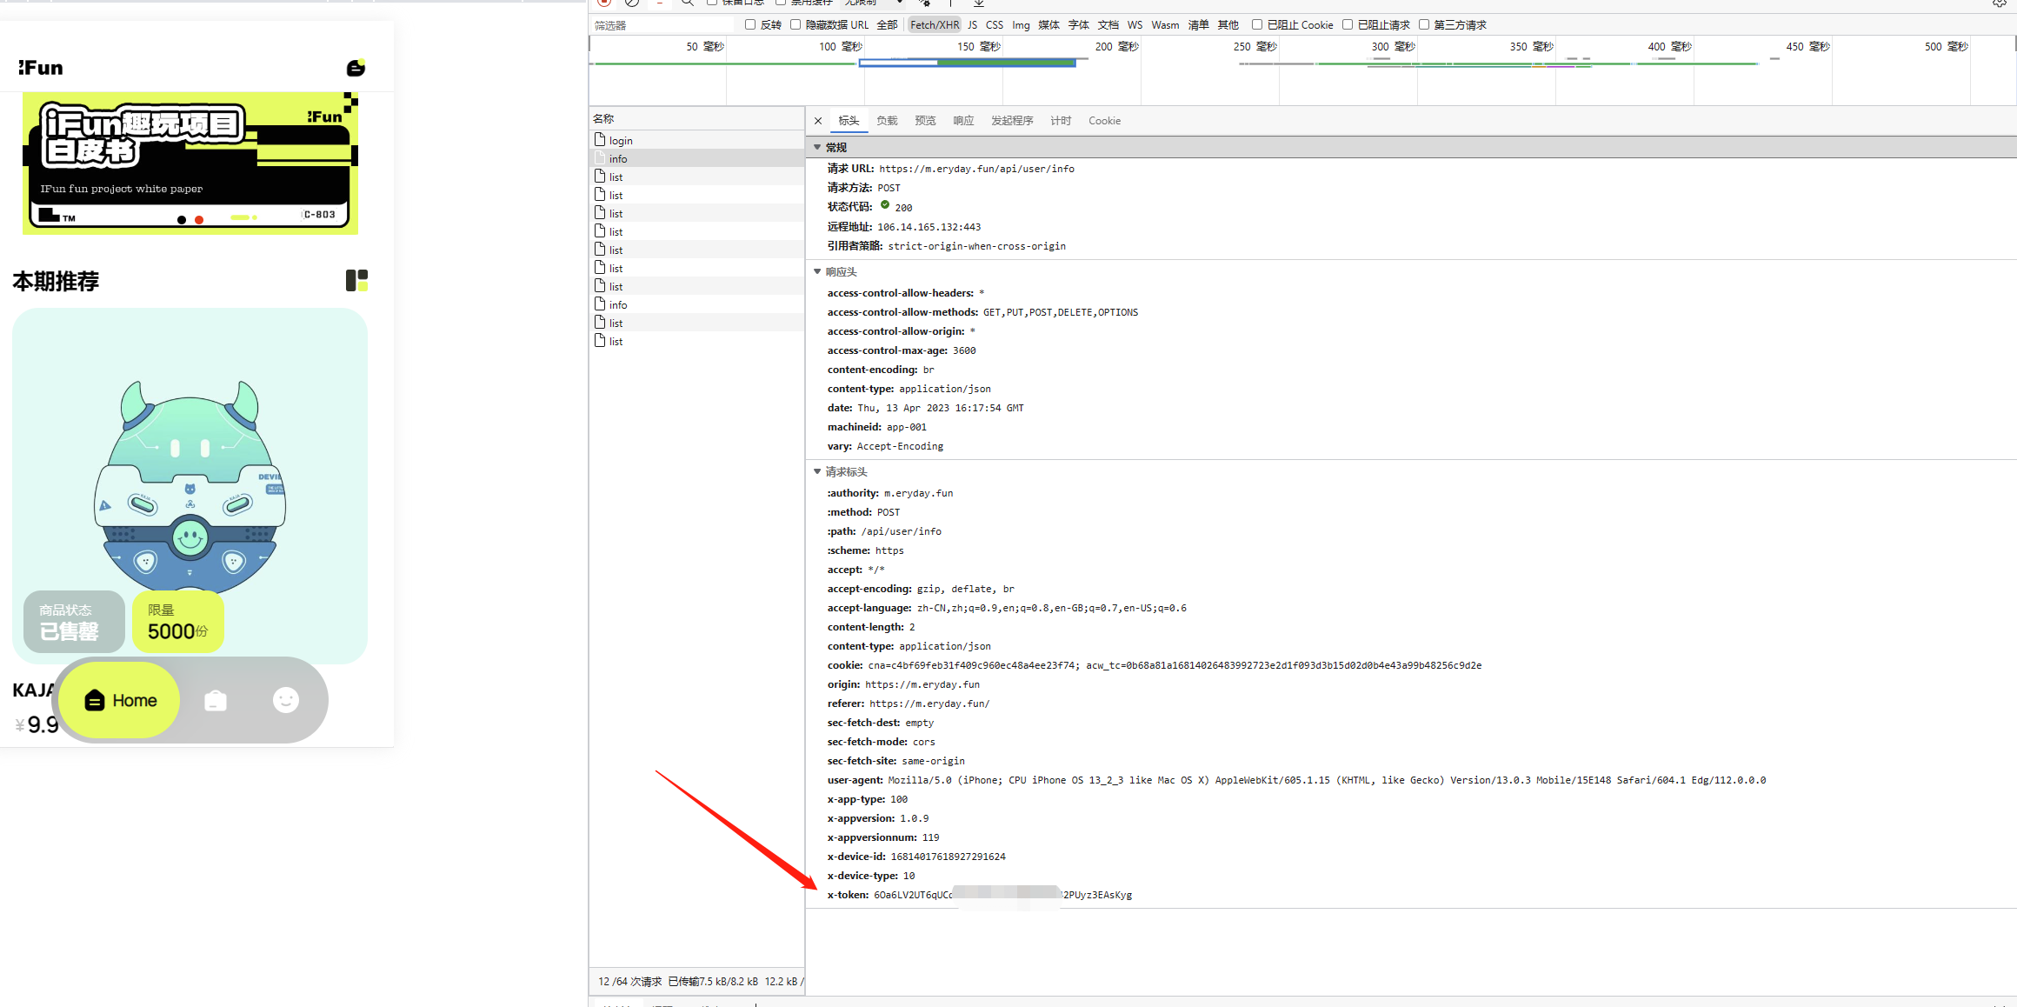Enable the 反转 checkbox
The width and height of the screenshot is (2017, 1007).
coord(750,24)
